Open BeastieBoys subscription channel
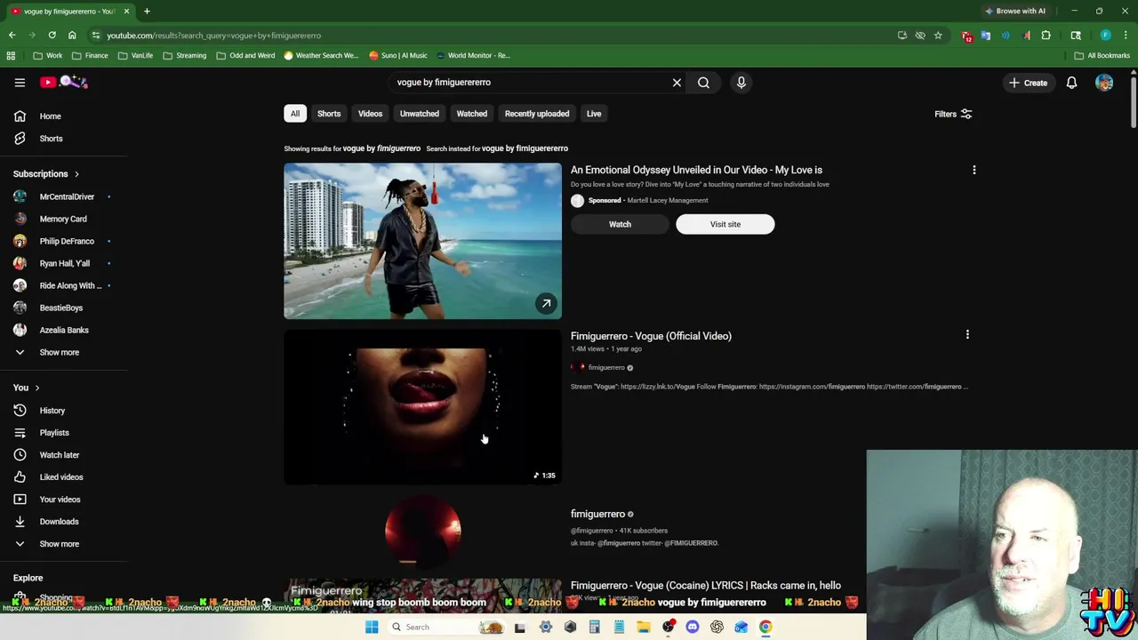The height and width of the screenshot is (640, 1138). (62, 308)
